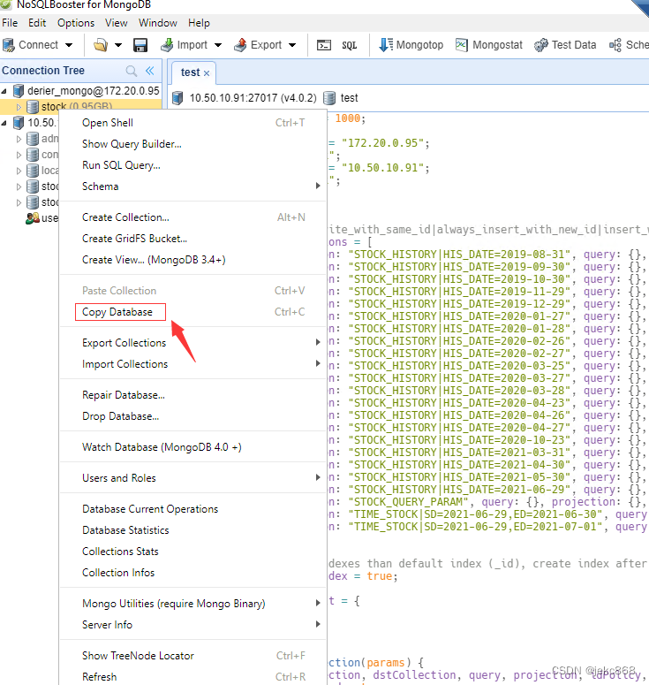Open the Export Collections submenu

tap(192, 343)
